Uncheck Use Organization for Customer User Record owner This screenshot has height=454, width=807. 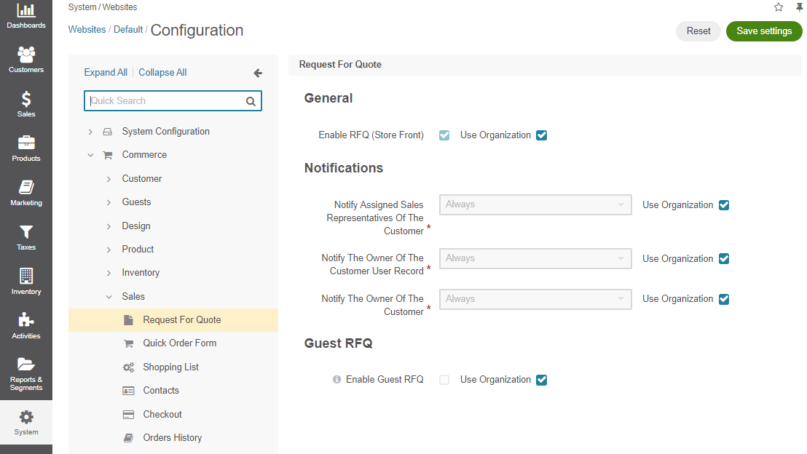click(724, 258)
